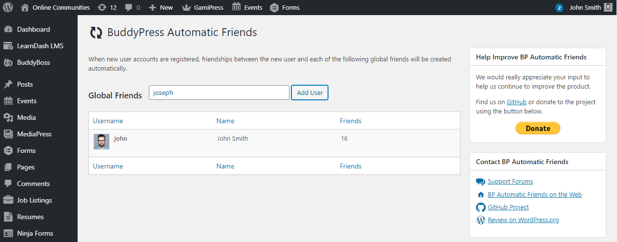The height and width of the screenshot is (242, 617).
Task: Open the Forms admin bar menu
Action: point(285,7)
